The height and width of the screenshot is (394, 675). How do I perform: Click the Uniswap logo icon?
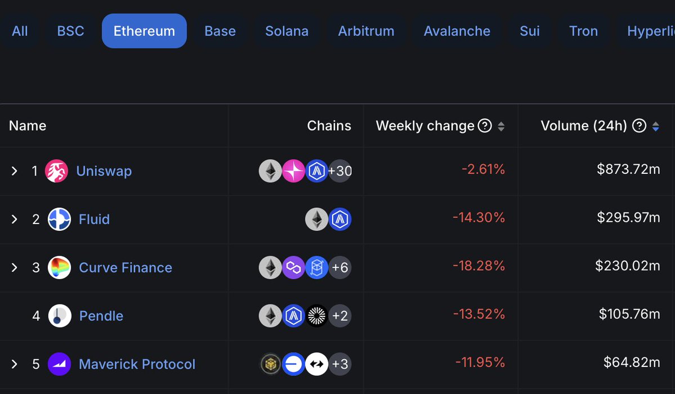(x=56, y=171)
